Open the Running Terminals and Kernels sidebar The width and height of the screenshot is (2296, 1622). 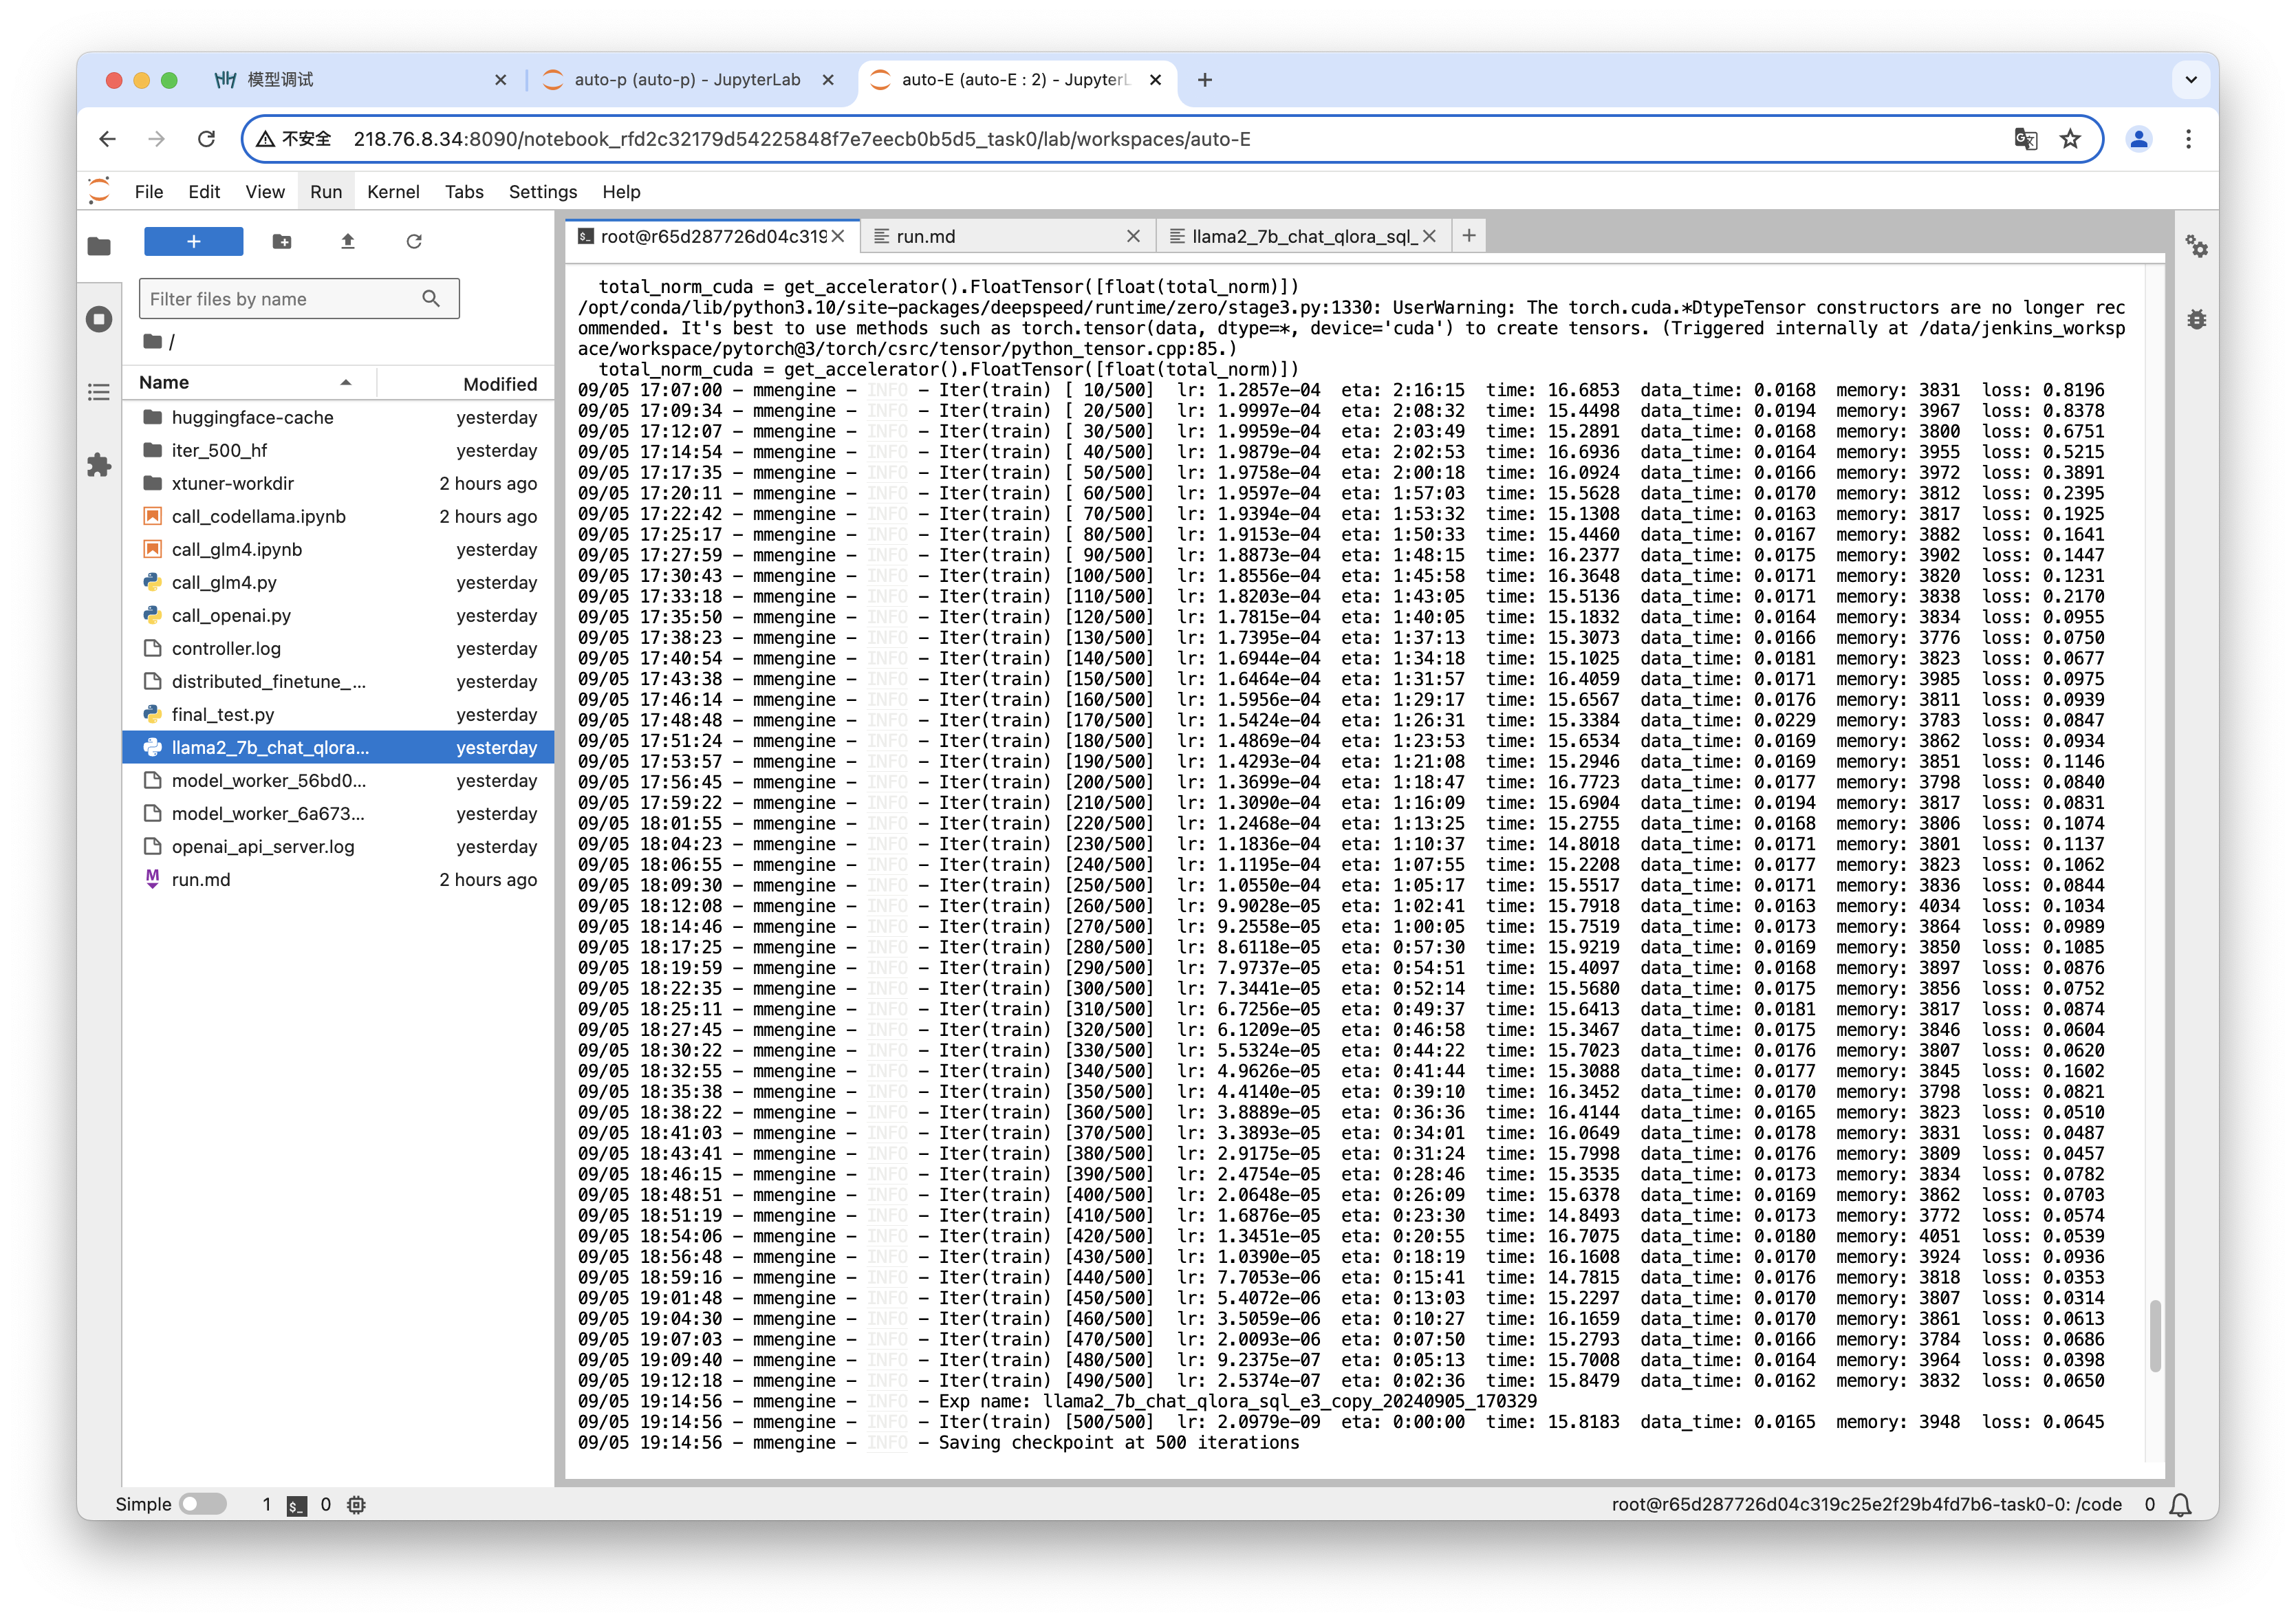pyautogui.click(x=99, y=320)
